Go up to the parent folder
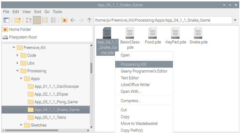Viewport: 240px width, 133px height. point(89,20)
